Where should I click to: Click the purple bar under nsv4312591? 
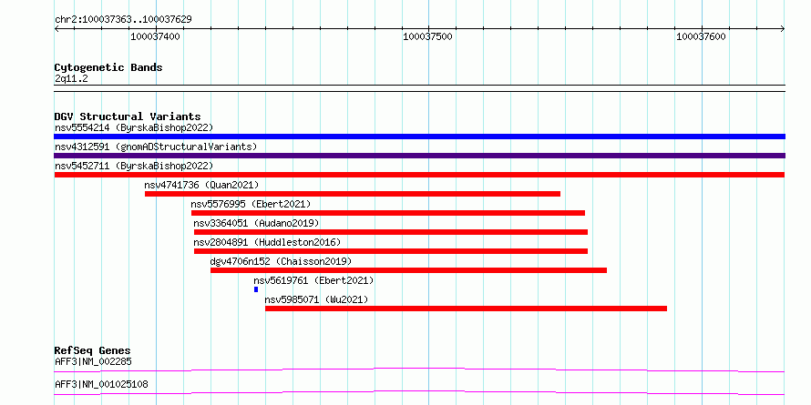(419, 156)
